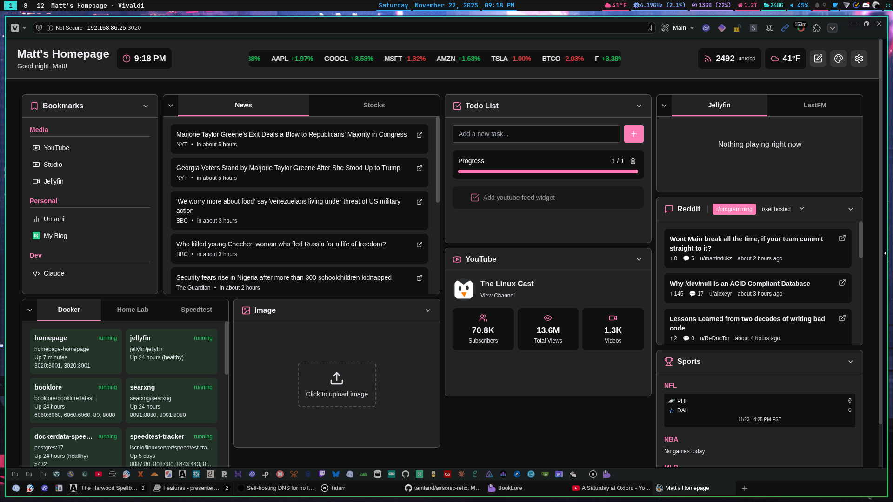Open the Jellyfin bookmark link
The height and width of the screenshot is (502, 893).
(53, 181)
